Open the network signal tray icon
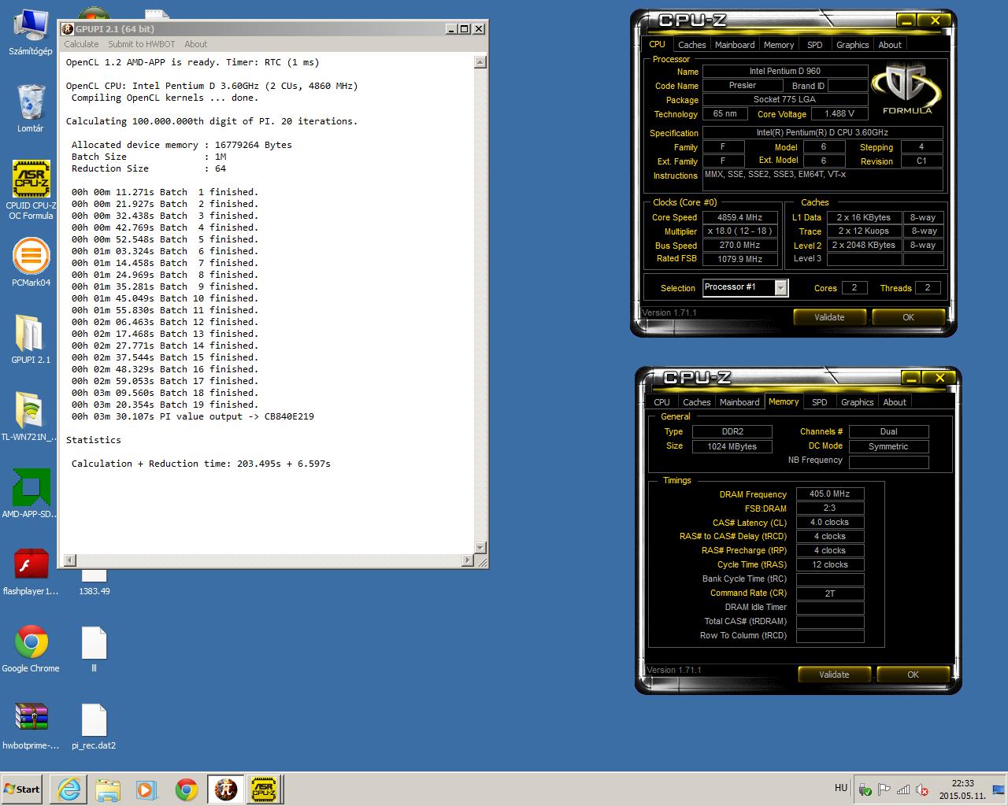 click(903, 789)
